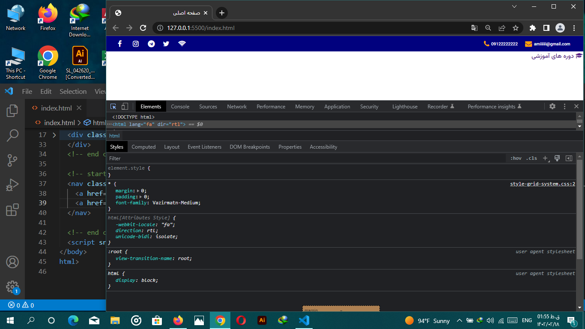Expand the collapsed html node ellipsis
This screenshot has height=329, width=585.
(110, 124)
